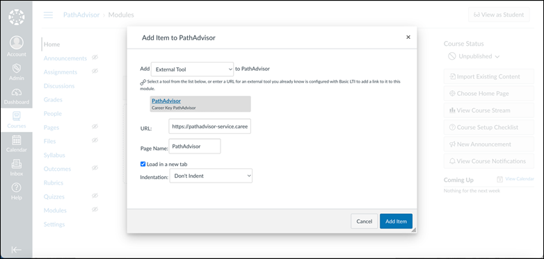Uncheck Load in a new tab

pyautogui.click(x=143, y=164)
